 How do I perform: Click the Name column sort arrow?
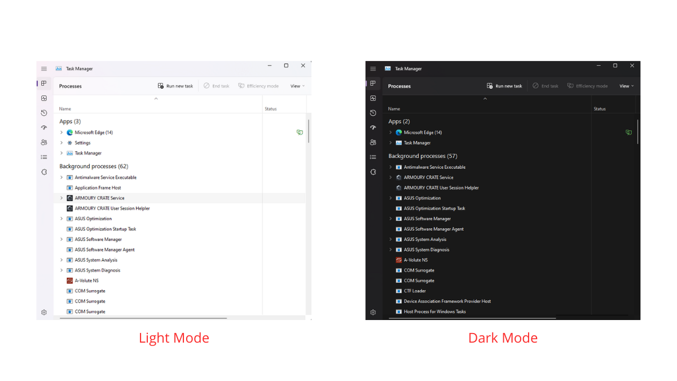click(156, 98)
